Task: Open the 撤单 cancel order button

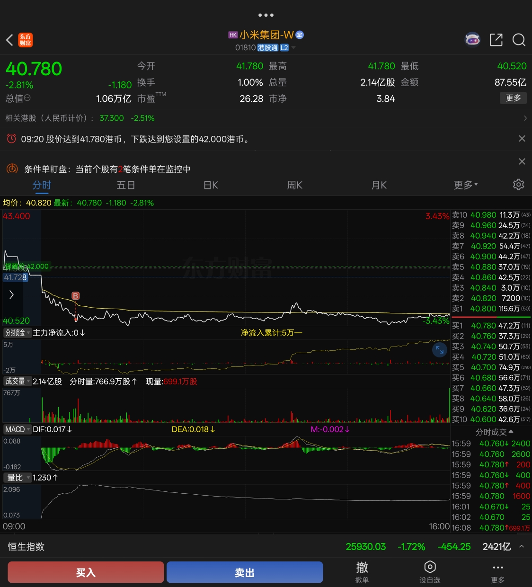Action: (x=362, y=572)
